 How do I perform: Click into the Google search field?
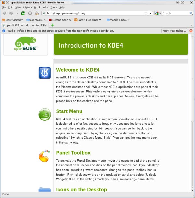point(176,13)
